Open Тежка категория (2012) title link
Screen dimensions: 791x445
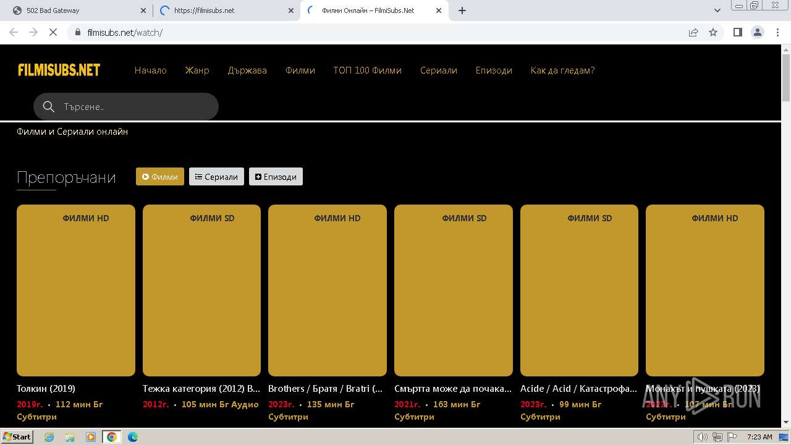click(x=201, y=389)
